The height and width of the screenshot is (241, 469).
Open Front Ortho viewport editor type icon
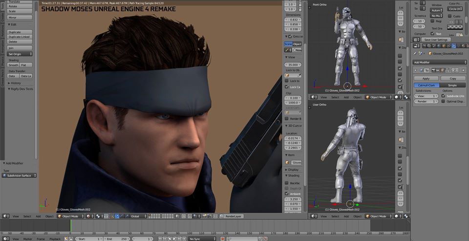click(x=314, y=97)
